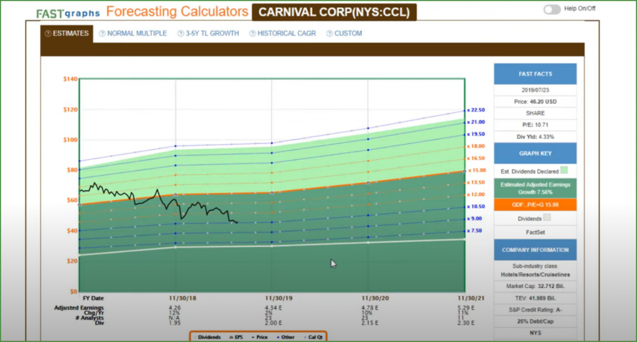Screen dimensions: 637x342
Task: Select the orange GDF P/E=G 15.00 swatch
Action: click(535, 204)
